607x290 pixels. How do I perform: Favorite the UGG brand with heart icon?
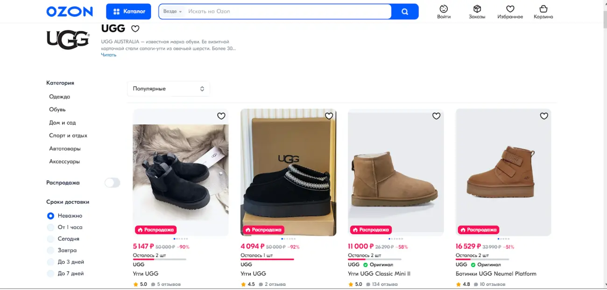pos(135,28)
